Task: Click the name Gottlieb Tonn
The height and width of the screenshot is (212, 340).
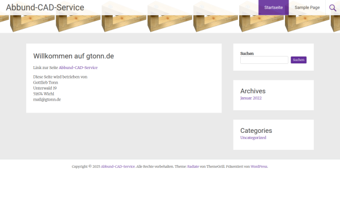Action: 45,83
